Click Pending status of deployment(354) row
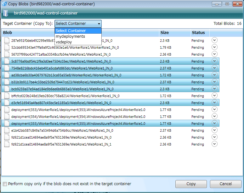The height and width of the screenshot is (193, 244). point(198,117)
